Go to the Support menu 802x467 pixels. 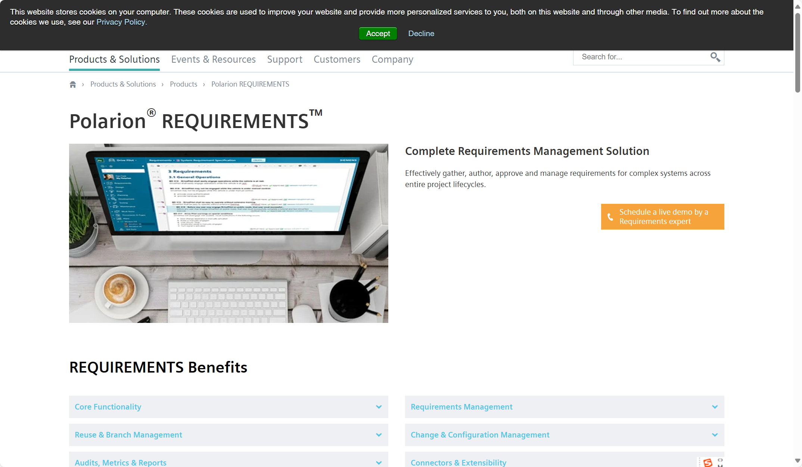coord(285,59)
